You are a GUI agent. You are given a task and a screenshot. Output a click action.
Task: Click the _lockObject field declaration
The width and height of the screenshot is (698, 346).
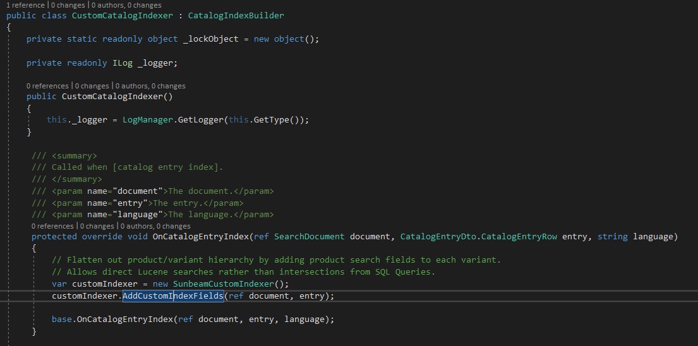210,39
